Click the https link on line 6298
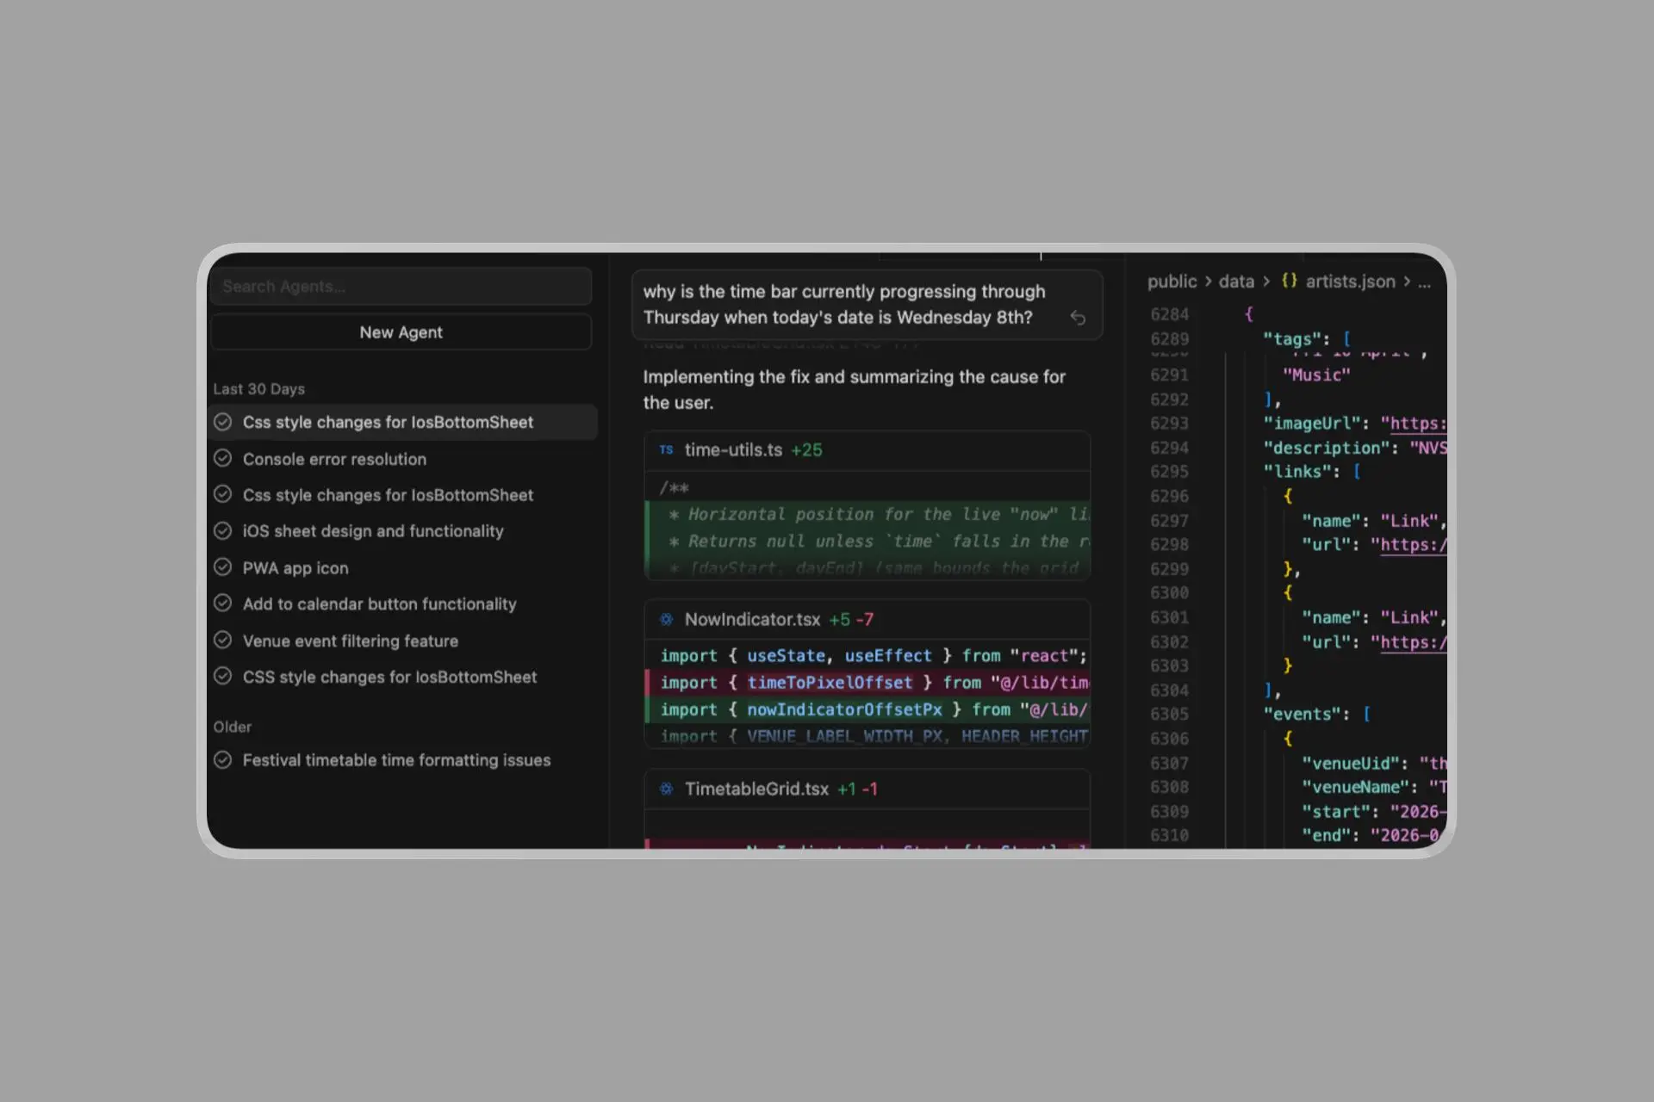 pyautogui.click(x=1414, y=545)
